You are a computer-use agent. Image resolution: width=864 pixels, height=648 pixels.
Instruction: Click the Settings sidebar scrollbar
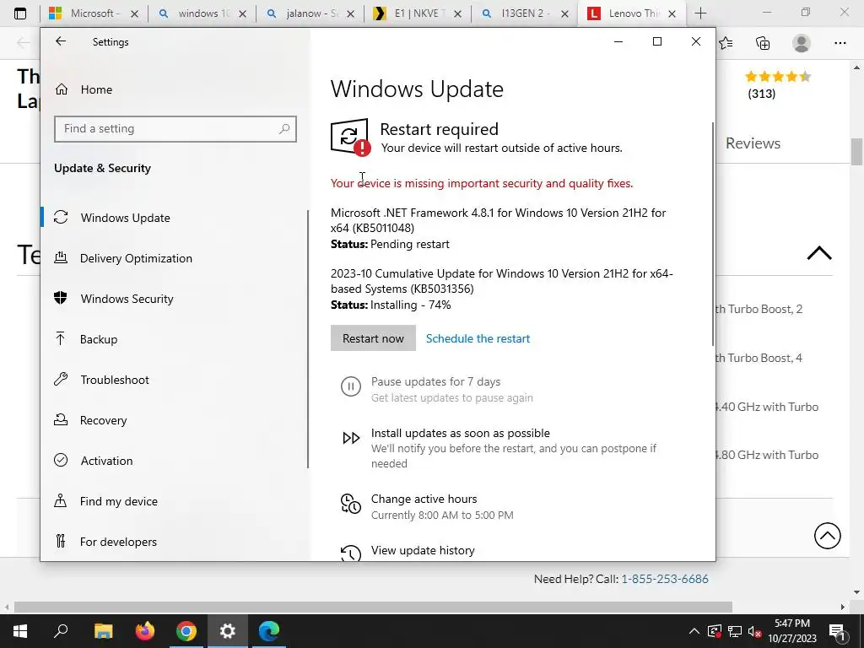coord(308,339)
